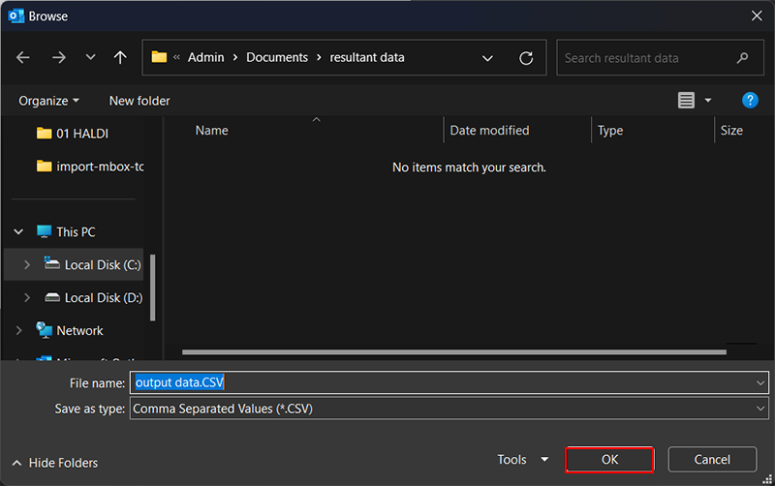Open the Save as type combo box
The height and width of the screenshot is (486, 775).
click(449, 409)
